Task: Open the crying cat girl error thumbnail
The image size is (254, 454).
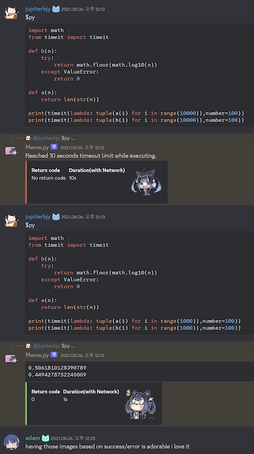Action: click(x=147, y=182)
